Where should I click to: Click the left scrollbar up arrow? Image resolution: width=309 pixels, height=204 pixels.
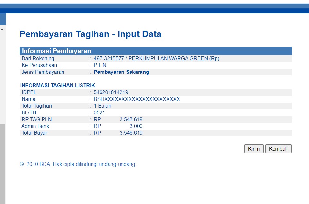click(x=2, y=29)
